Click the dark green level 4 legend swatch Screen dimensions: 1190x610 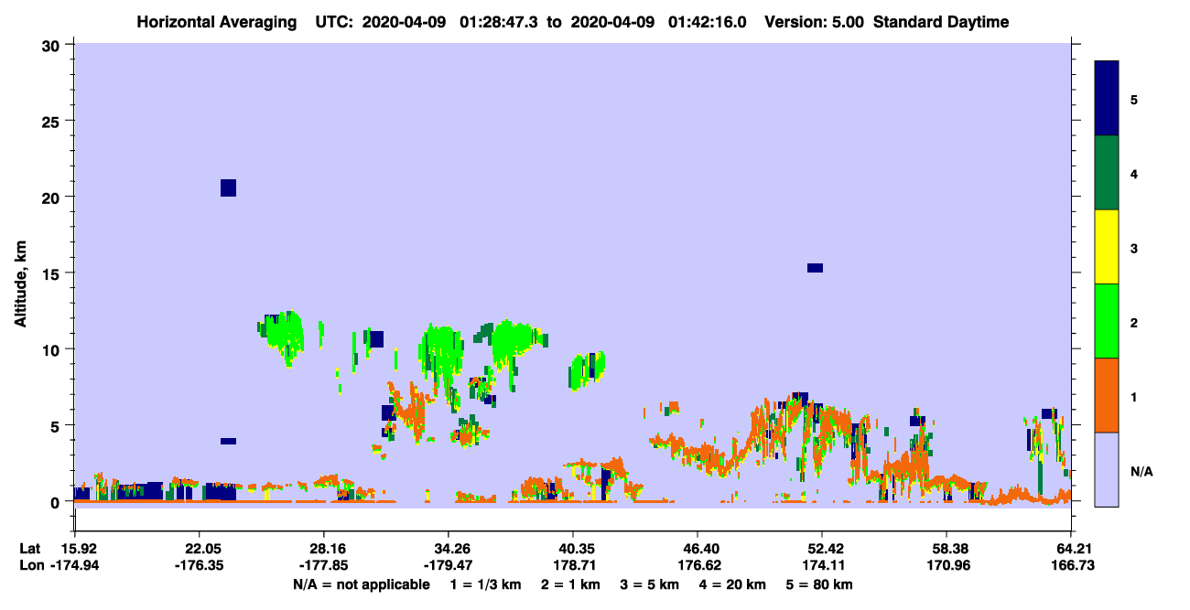(x=1107, y=173)
